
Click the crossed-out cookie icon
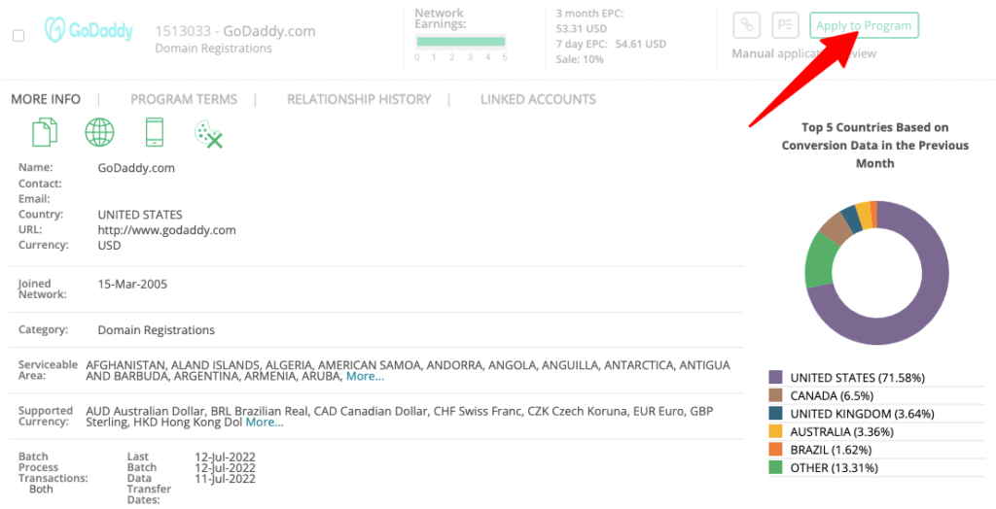coord(209,133)
